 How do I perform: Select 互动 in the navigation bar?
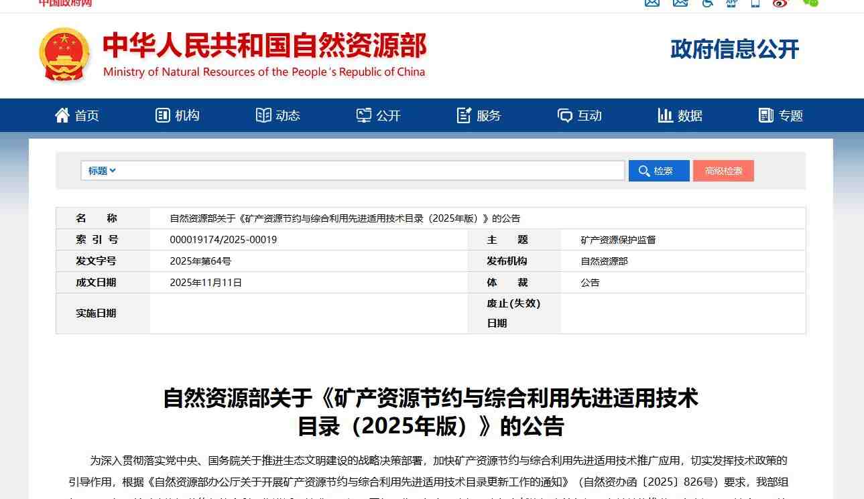[580, 115]
